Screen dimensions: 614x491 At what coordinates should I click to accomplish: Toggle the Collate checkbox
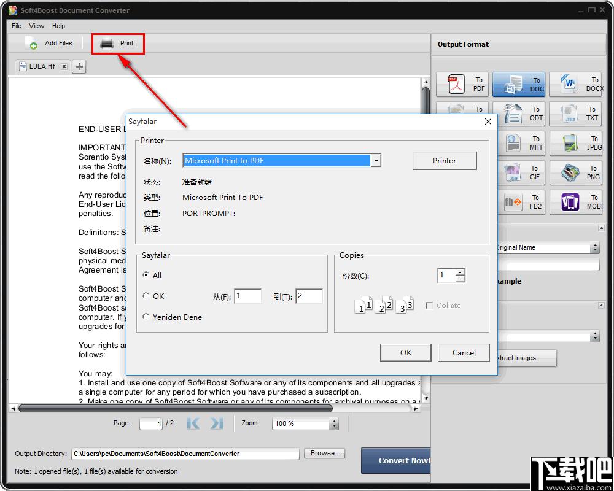point(429,306)
